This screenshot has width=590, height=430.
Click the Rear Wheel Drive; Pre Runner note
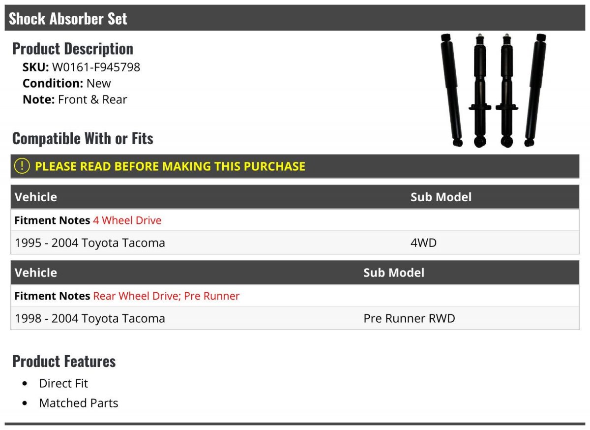166,296
